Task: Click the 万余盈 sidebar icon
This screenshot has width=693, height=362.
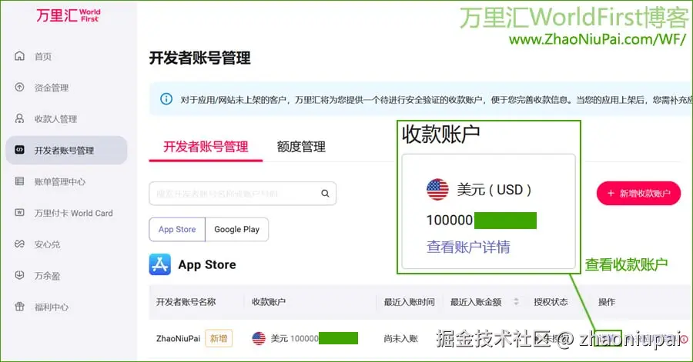Action: click(x=19, y=275)
